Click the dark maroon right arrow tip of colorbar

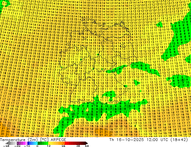coord(87,143)
